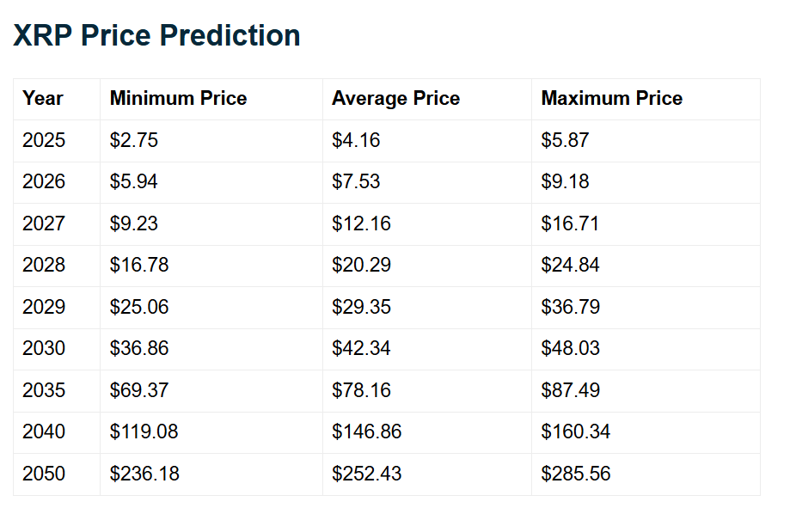The width and height of the screenshot is (790, 514).
Task: Select the Maximum Price column header
Action: [x=611, y=99]
